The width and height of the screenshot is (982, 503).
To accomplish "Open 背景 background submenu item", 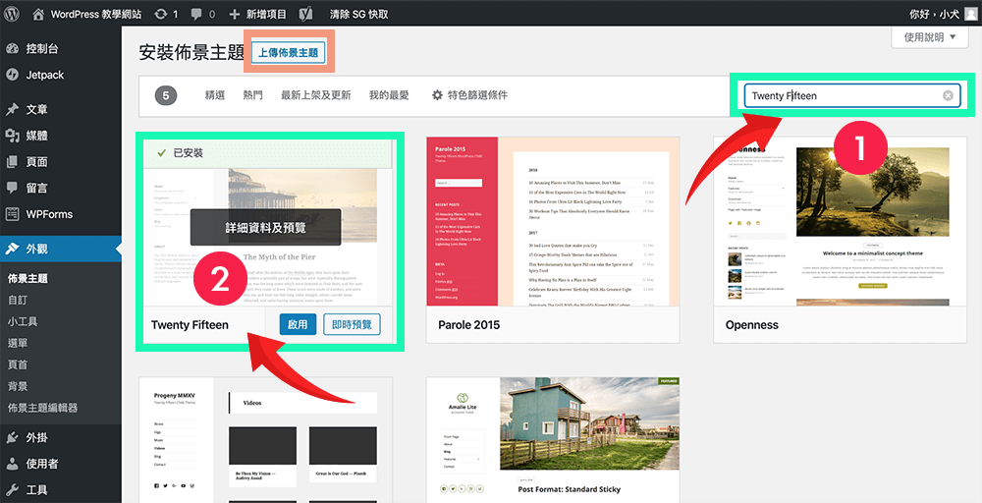I will (18, 386).
